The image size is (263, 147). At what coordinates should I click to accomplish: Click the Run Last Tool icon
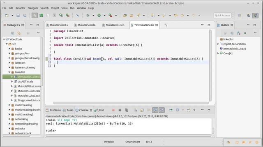coord(110,16)
